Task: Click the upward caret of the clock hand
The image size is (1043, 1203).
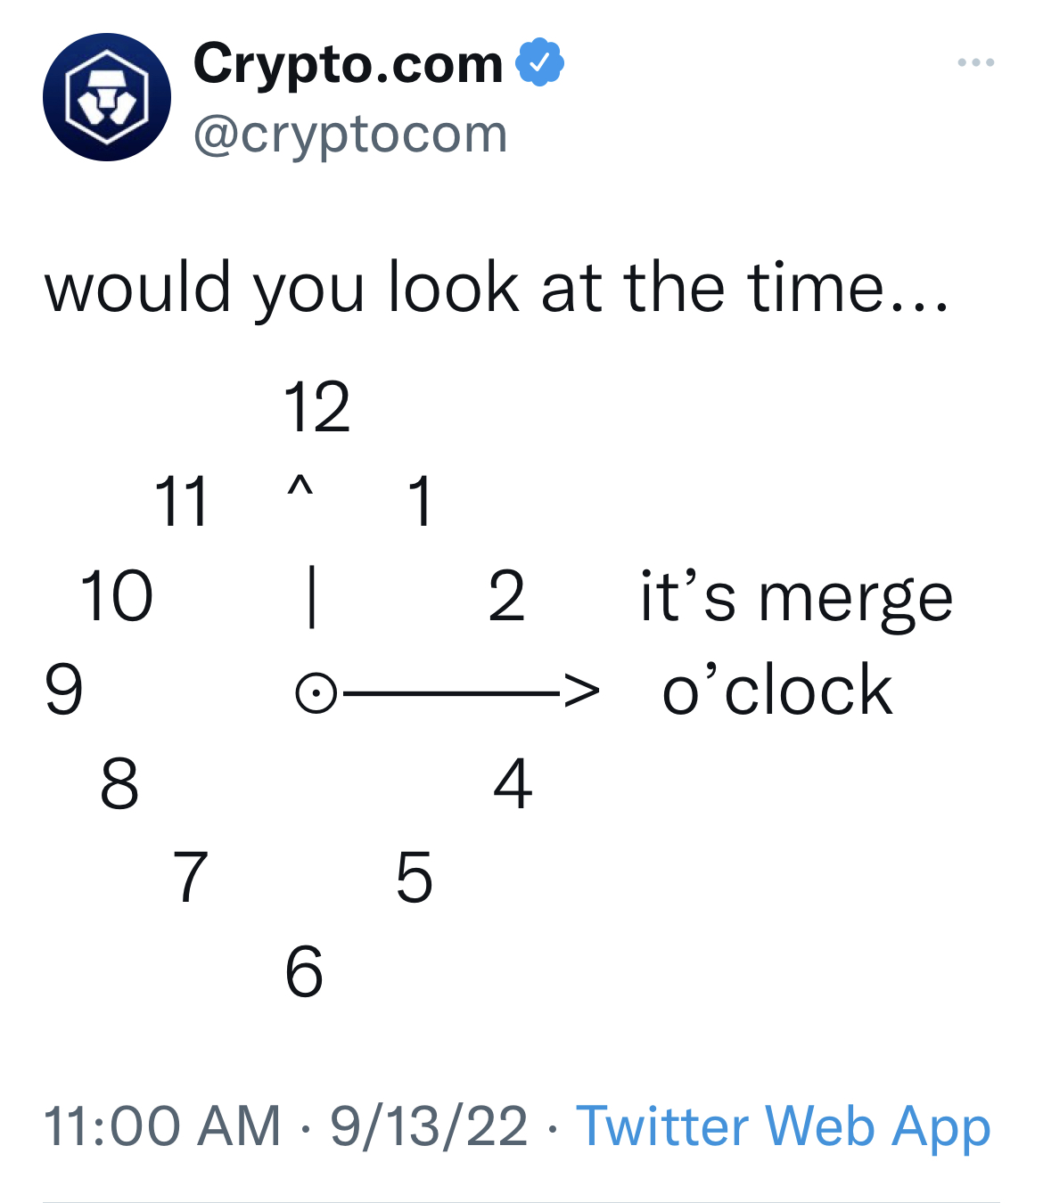Action: [300, 487]
